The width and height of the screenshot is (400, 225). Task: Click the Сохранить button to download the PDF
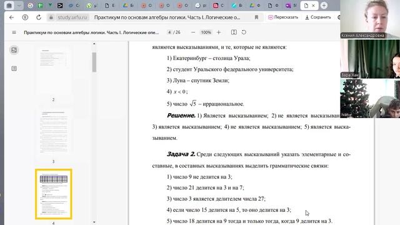click(x=318, y=17)
